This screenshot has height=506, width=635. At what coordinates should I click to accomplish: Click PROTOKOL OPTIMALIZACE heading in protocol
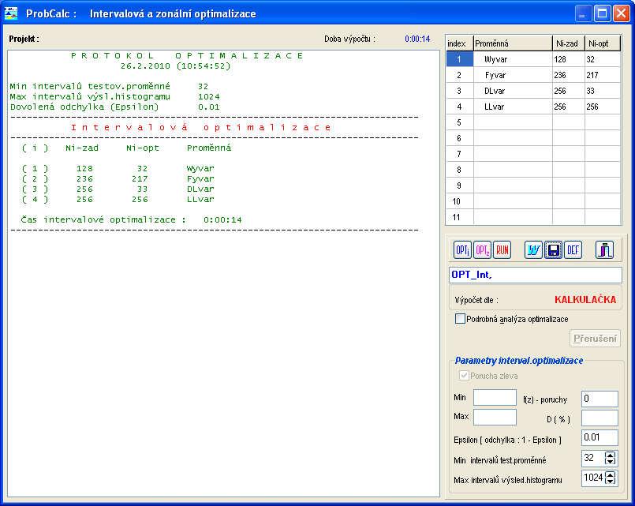(x=187, y=55)
